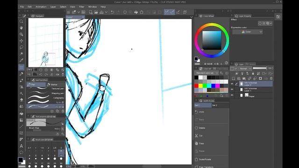Select the Hand move tool

pos(21,28)
